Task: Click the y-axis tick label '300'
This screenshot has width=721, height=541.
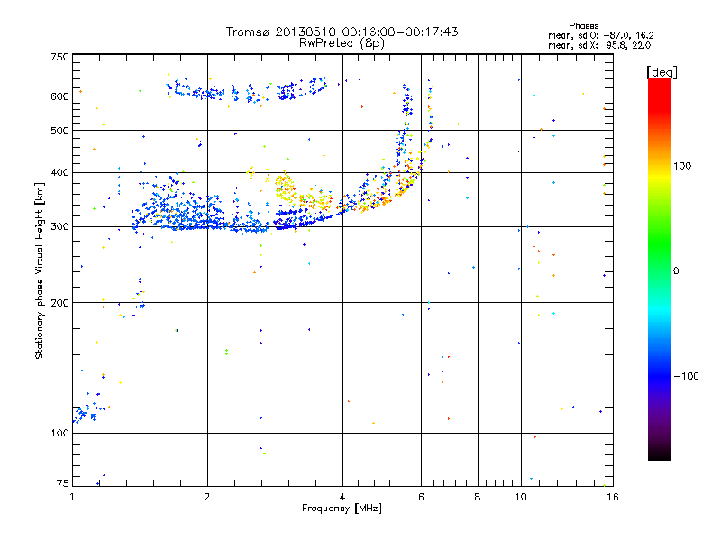Action: pos(60,227)
